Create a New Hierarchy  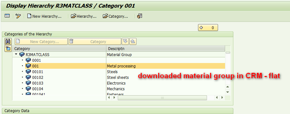44,16
